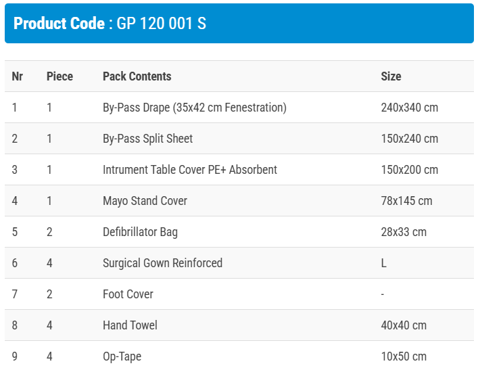Click the Piece column header
The image size is (478, 370).
59,76
